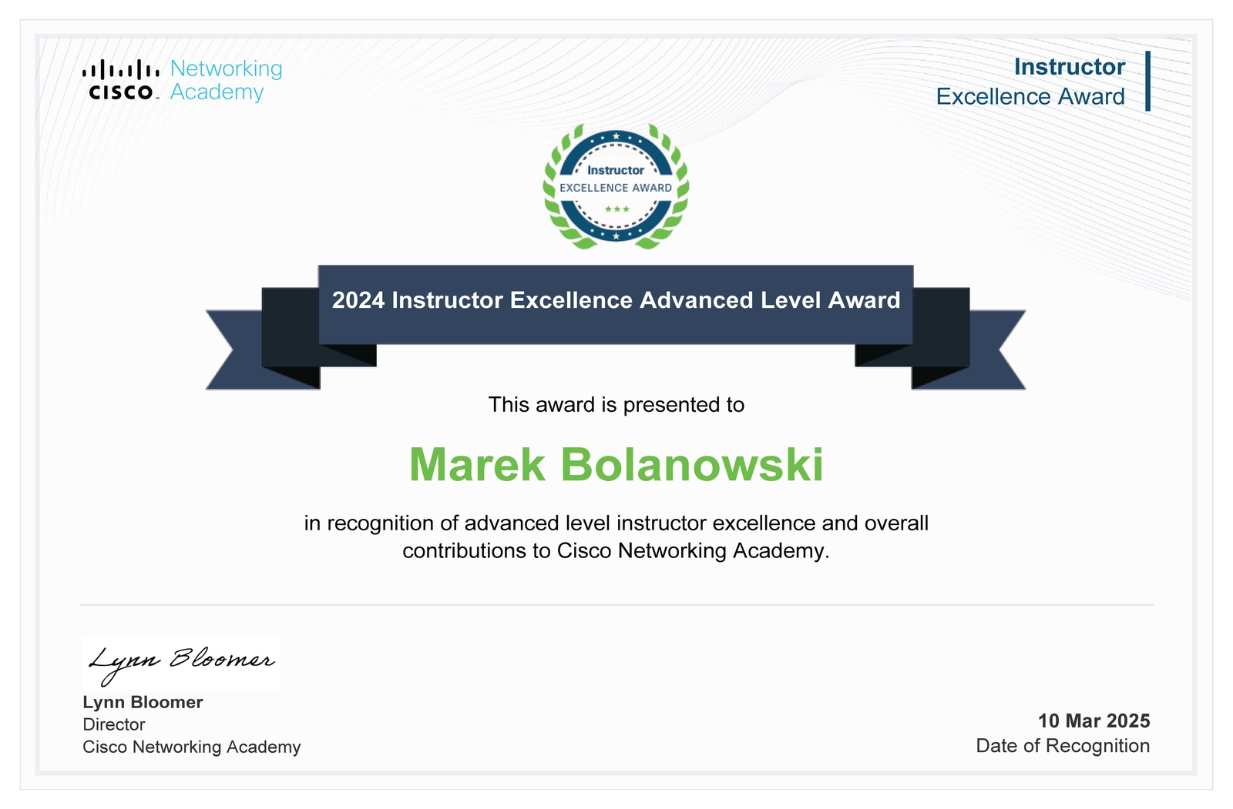
Task: Click the 'Date of Recognition' label
Action: coord(1063,746)
